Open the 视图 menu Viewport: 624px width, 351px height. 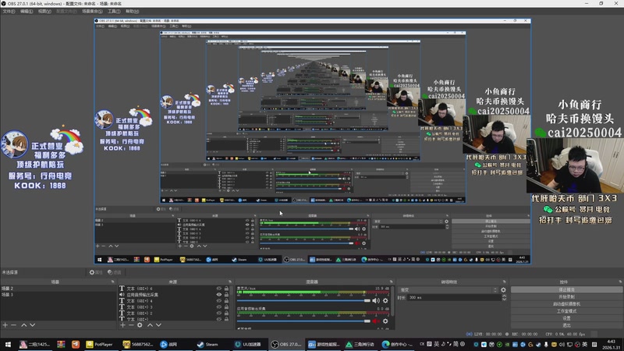44,11
